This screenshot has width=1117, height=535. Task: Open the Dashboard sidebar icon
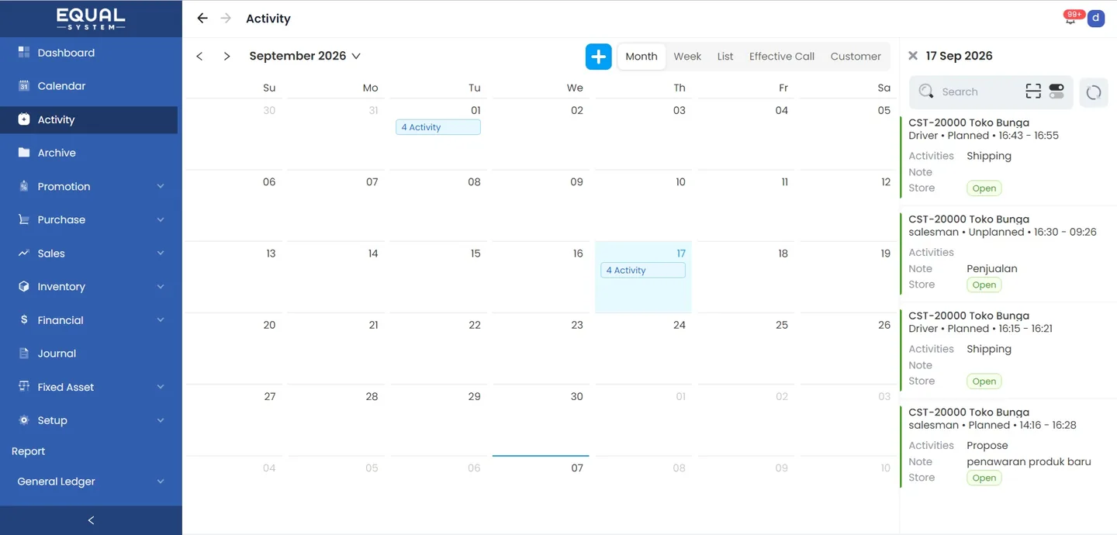(x=23, y=53)
